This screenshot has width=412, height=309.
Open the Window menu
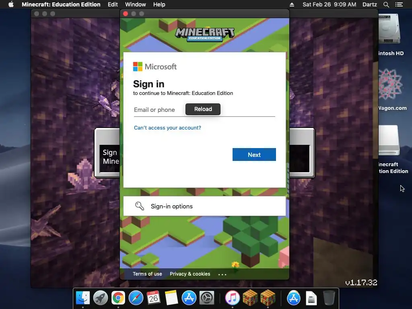click(x=135, y=4)
